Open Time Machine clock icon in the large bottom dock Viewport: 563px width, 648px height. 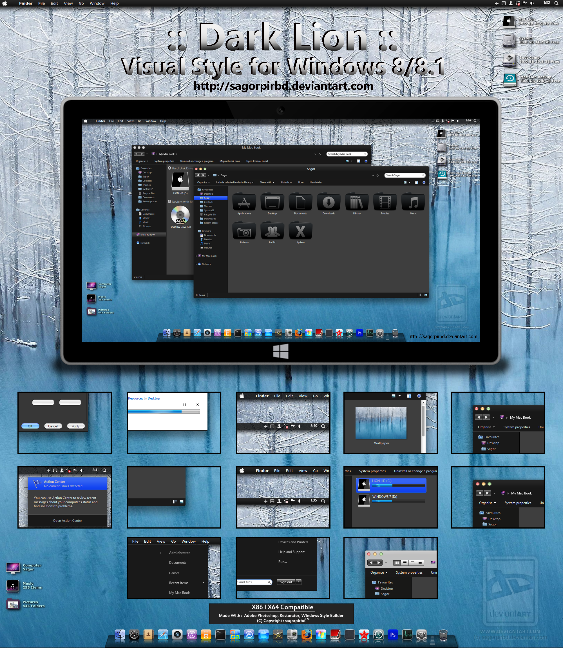tap(378, 635)
